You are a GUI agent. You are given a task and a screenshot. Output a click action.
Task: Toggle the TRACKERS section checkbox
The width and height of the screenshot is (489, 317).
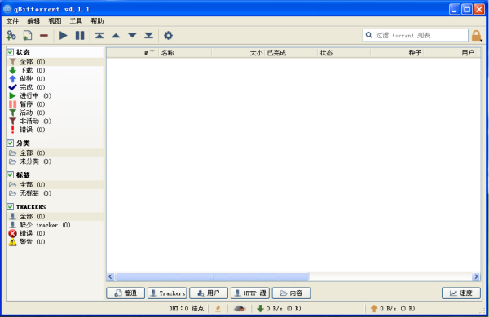pyautogui.click(x=11, y=207)
